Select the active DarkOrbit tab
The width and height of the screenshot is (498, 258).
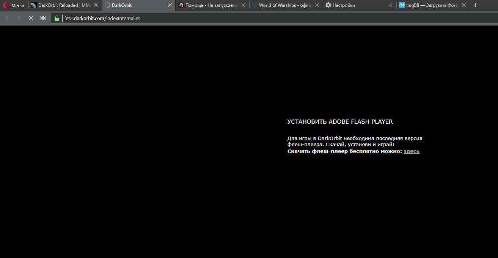click(139, 5)
